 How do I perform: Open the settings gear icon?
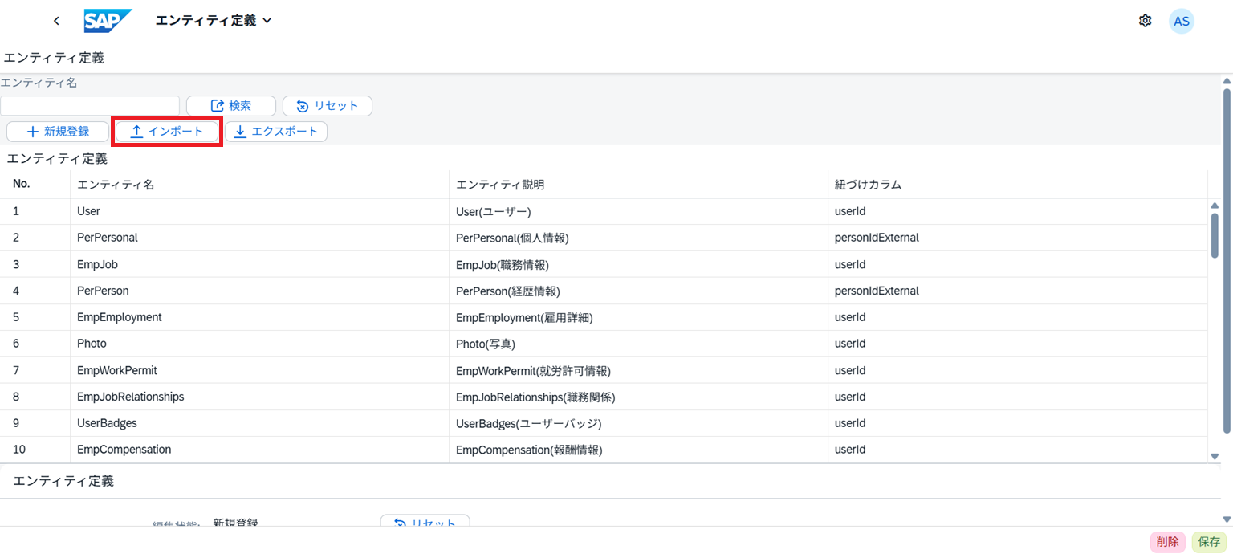(x=1145, y=21)
